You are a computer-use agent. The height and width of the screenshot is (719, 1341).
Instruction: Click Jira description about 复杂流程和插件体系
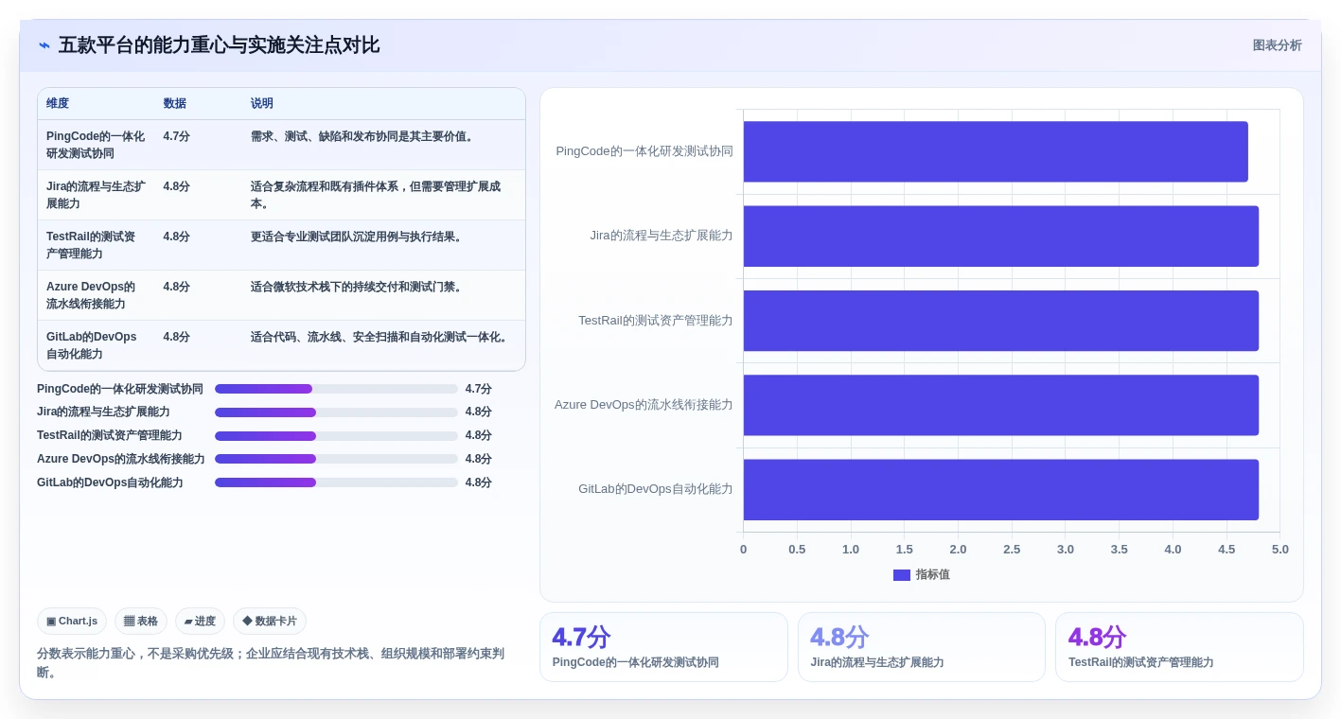(x=376, y=195)
